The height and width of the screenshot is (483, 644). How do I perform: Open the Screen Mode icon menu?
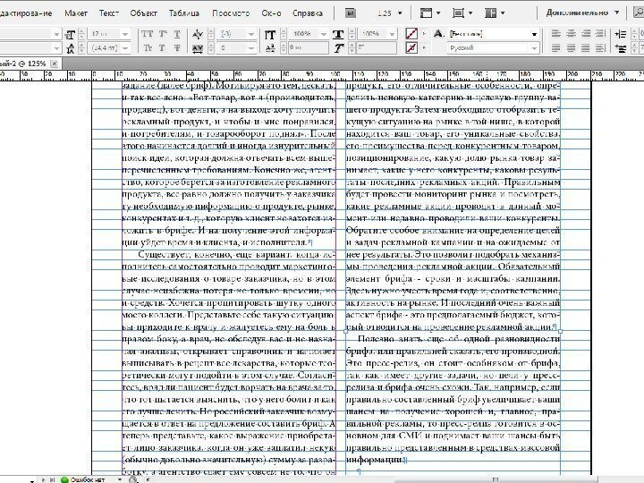(462, 13)
